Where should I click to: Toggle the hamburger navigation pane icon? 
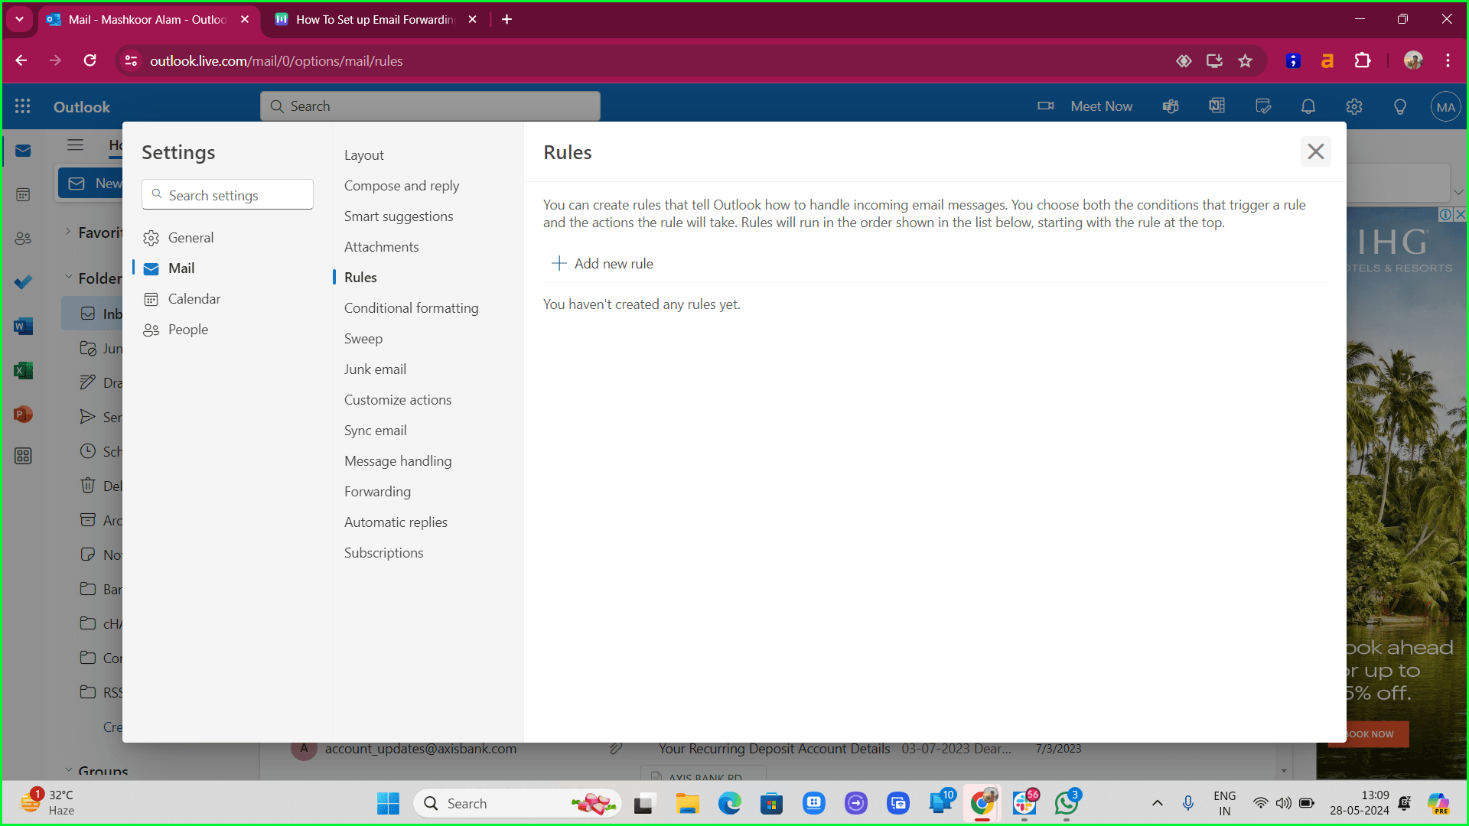click(75, 145)
